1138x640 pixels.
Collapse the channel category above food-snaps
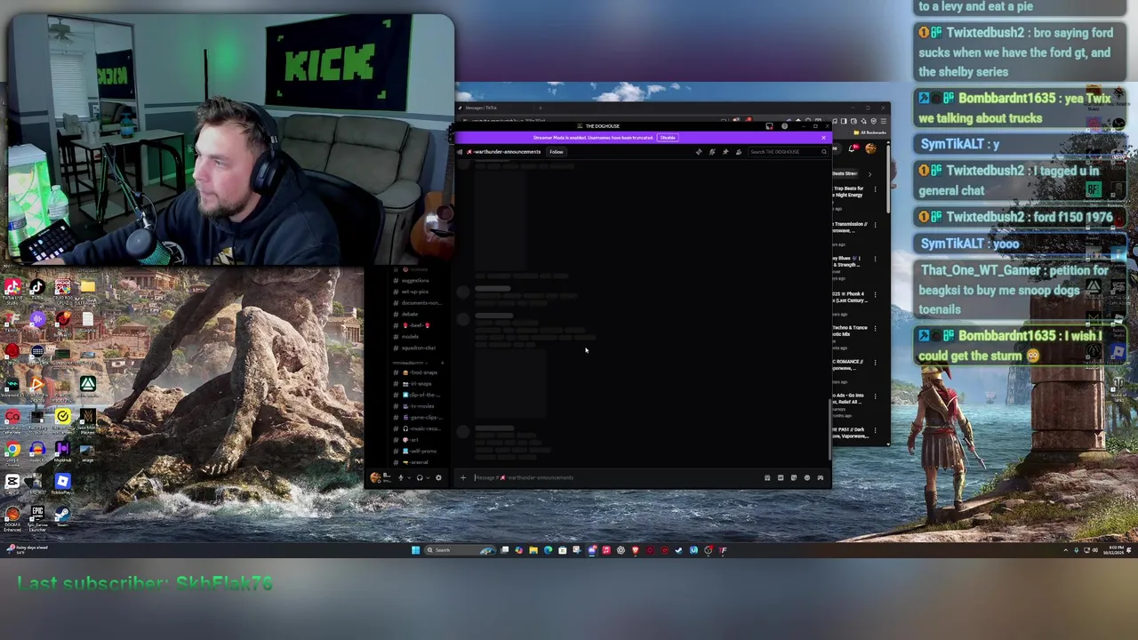tap(410, 363)
